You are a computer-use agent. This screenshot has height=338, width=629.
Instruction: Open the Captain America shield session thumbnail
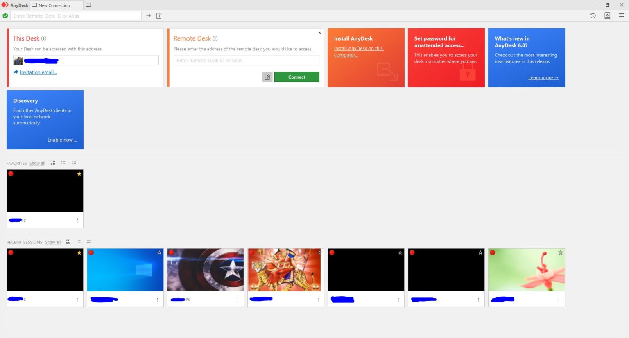(206, 270)
